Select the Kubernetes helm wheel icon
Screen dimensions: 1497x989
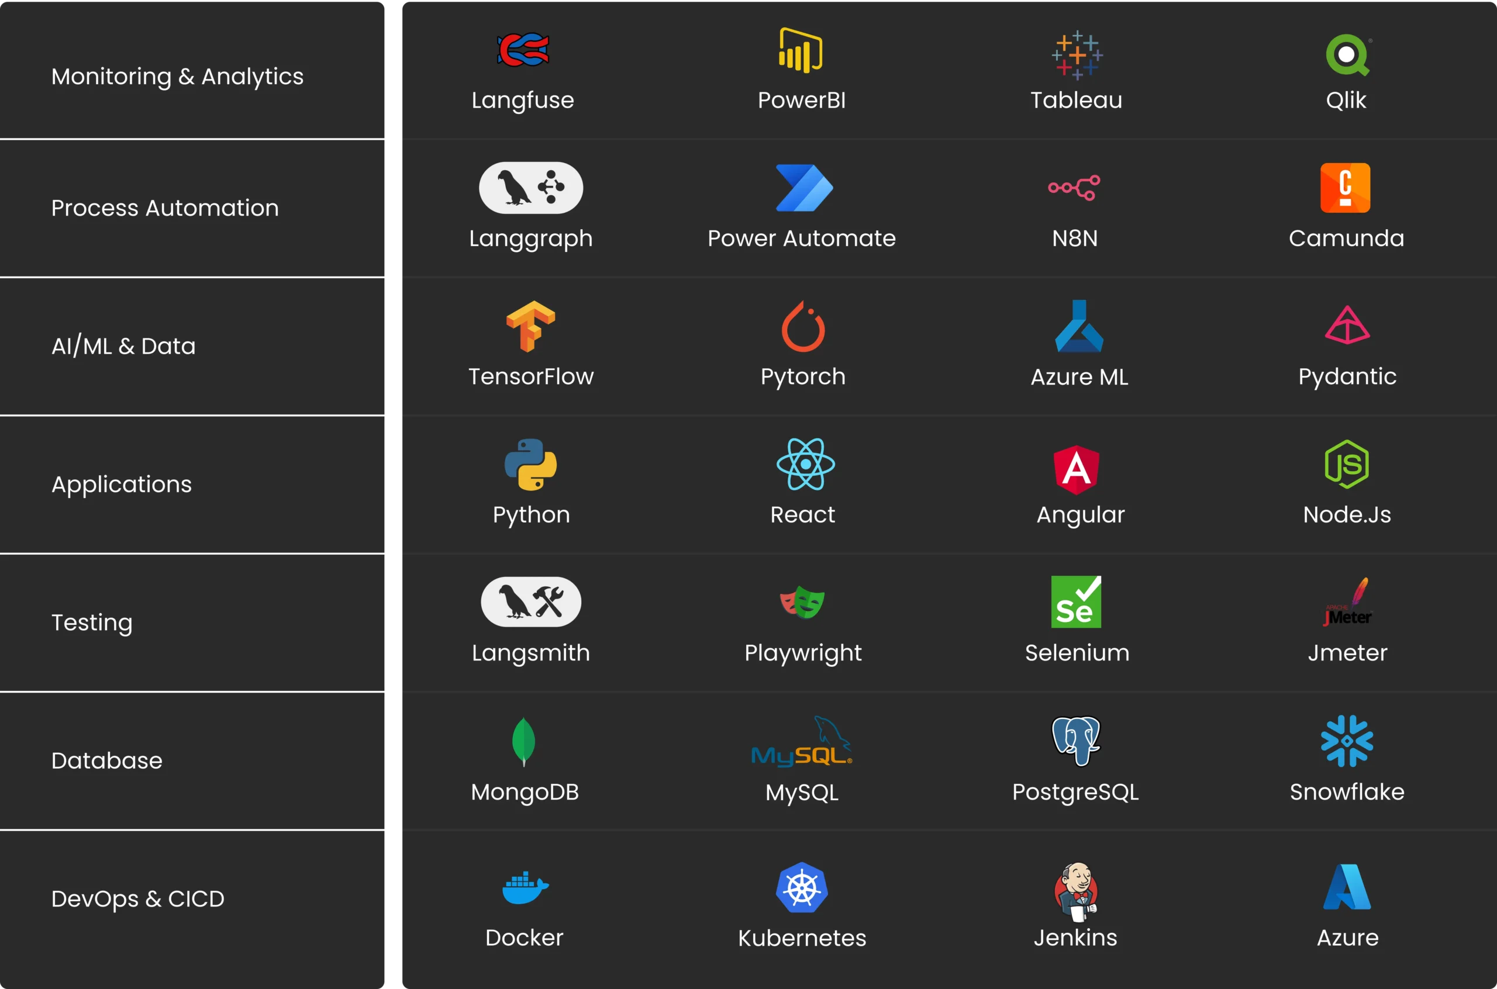(x=801, y=887)
